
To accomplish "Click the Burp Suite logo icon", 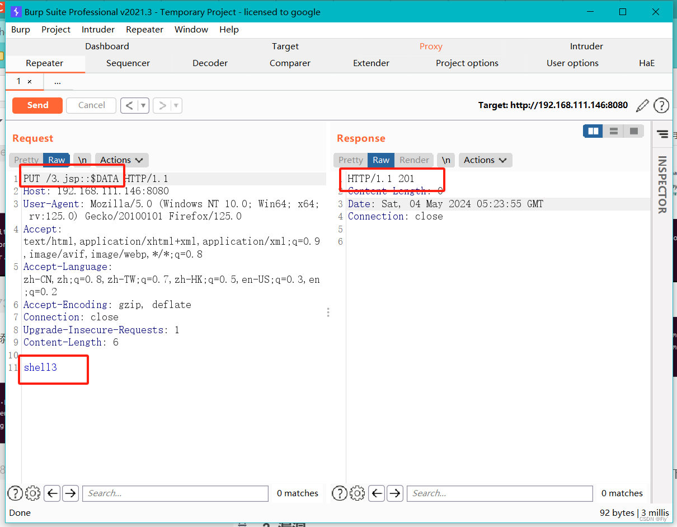I will click(x=16, y=12).
